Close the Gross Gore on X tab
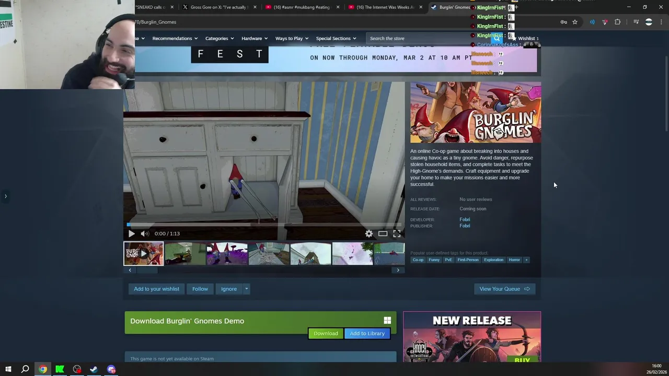Screen dimensions: 669x376 coord(255,7)
